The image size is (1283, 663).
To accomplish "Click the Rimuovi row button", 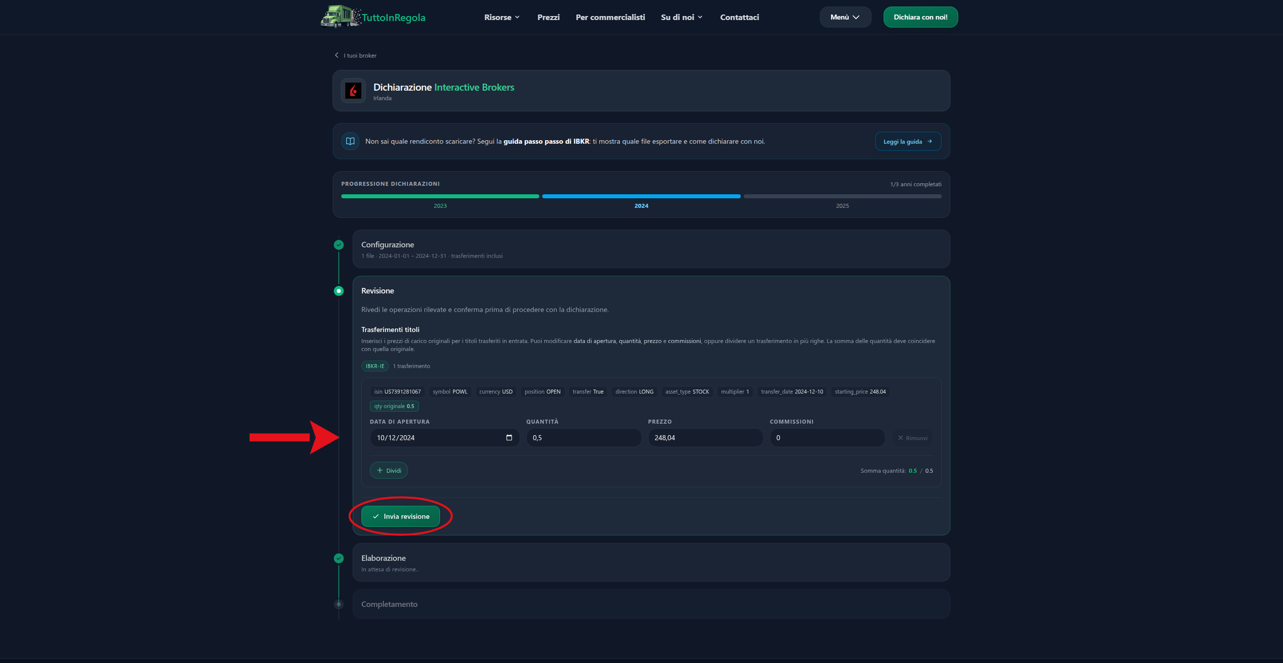I will 912,438.
